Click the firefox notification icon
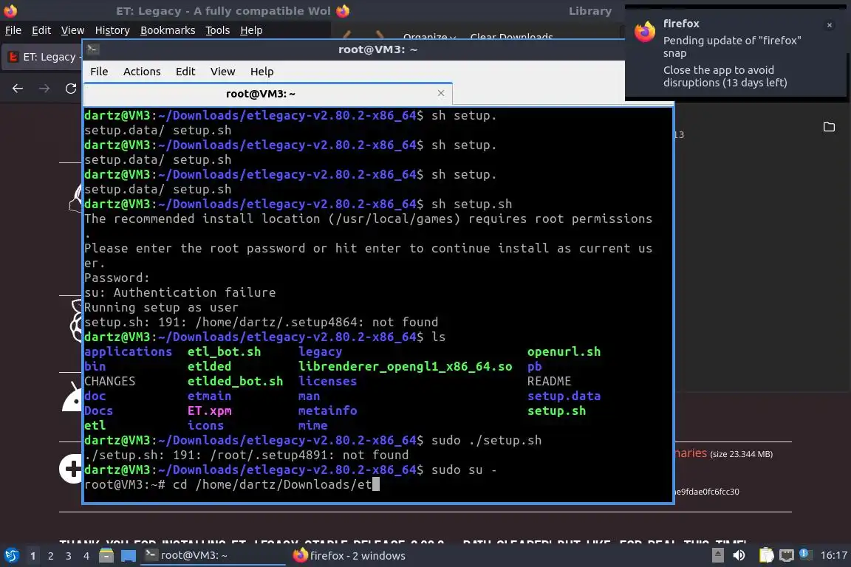Image resolution: width=851 pixels, height=567 pixels. (x=645, y=32)
